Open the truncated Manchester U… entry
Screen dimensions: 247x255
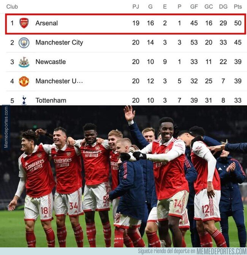[59, 81]
